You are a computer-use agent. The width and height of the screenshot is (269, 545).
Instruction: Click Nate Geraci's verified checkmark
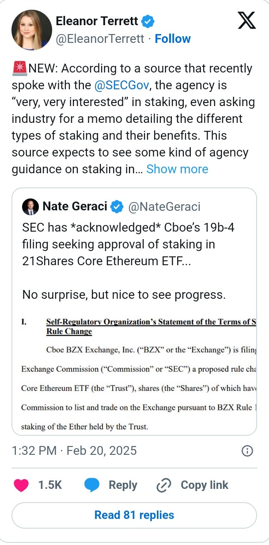tap(117, 206)
